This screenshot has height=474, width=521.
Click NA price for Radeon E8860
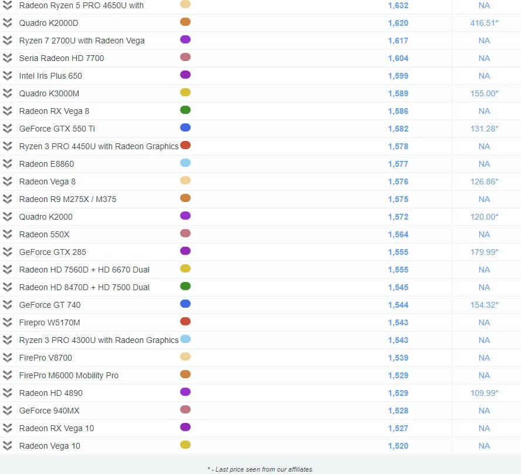484,164
